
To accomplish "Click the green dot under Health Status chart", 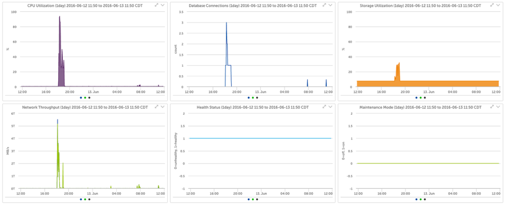I will [x=253, y=199].
